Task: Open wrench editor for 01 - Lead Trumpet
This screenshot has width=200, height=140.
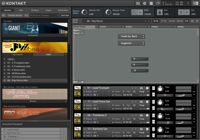Action: coord(77,88)
